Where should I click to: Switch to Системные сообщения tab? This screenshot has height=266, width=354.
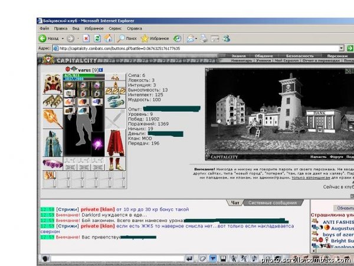273,203
